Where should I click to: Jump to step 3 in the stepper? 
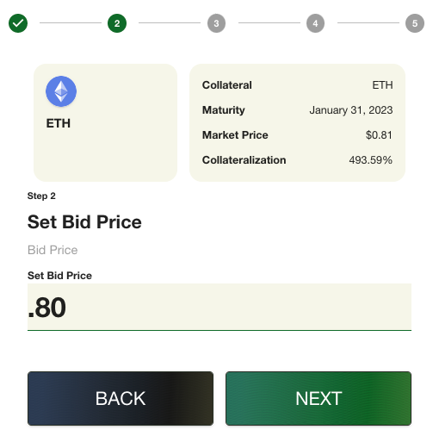click(216, 23)
